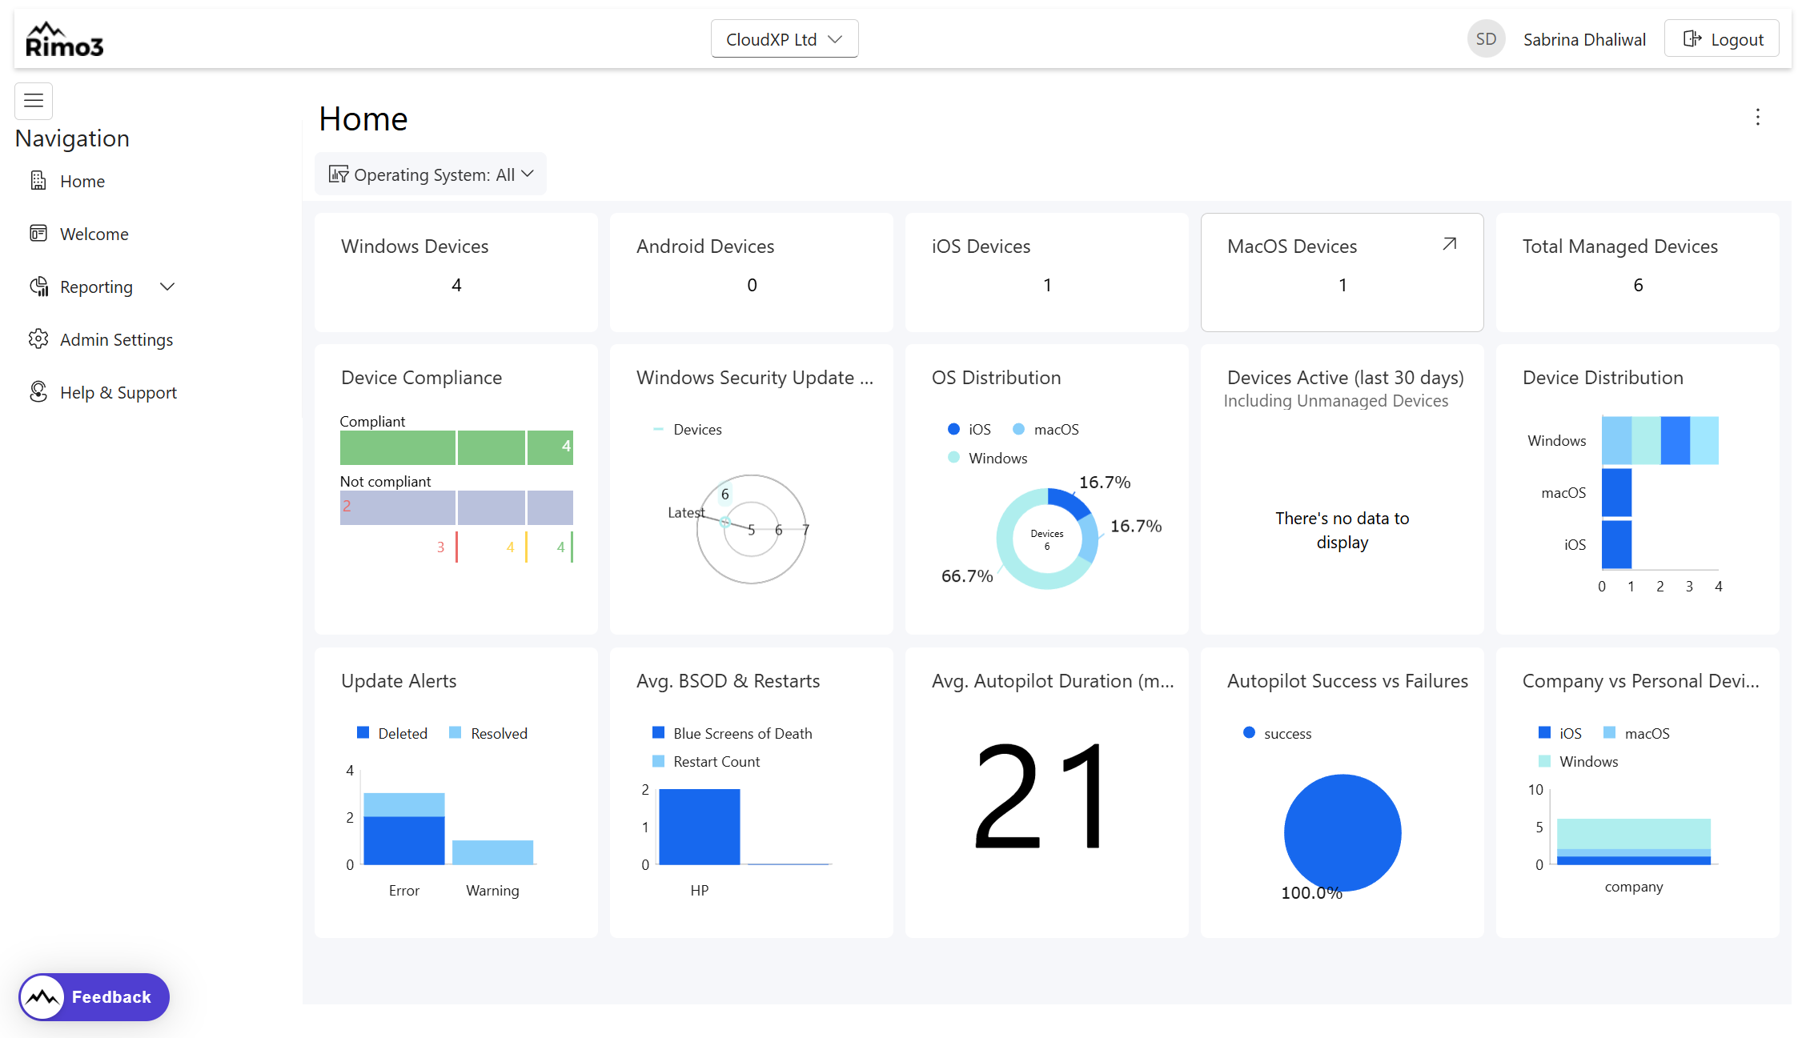Select Welcome in the navigation
1806x1038 pixels.
pyautogui.click(x=94, y=233)
